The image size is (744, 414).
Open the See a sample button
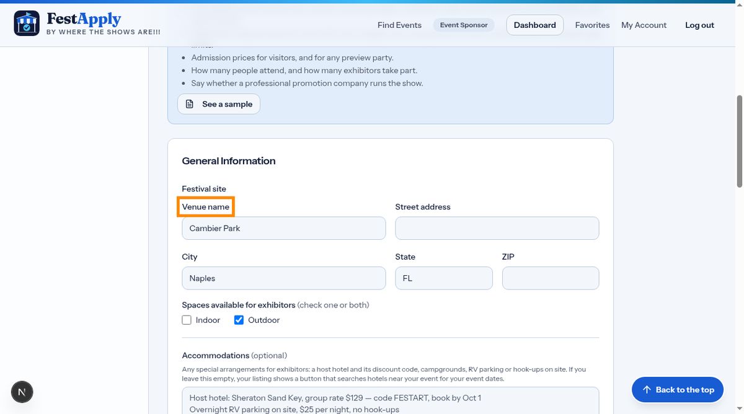219,104
